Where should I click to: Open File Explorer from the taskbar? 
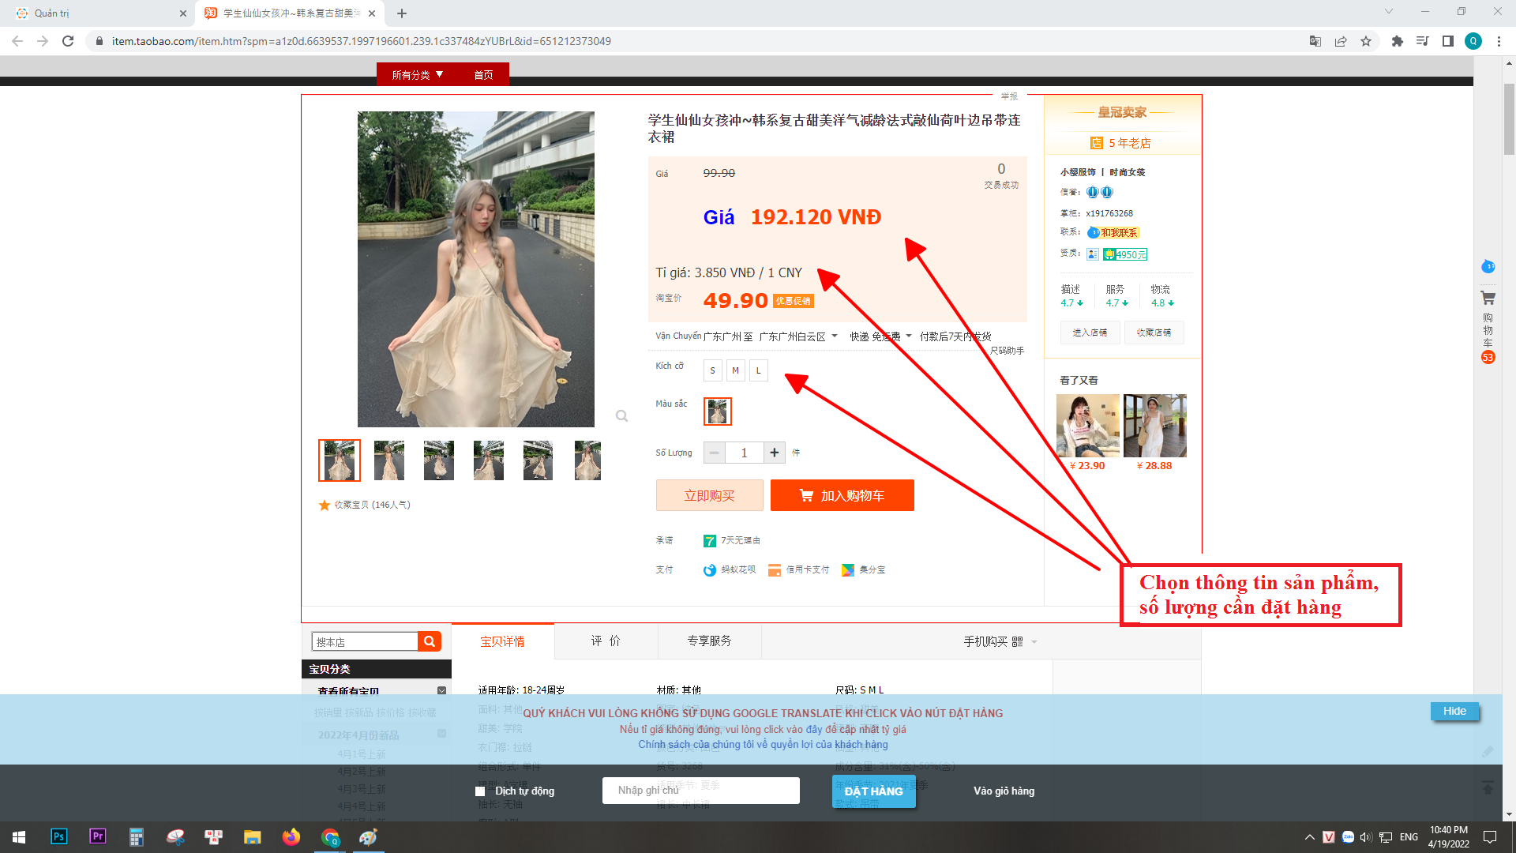(x=252, y=836)
